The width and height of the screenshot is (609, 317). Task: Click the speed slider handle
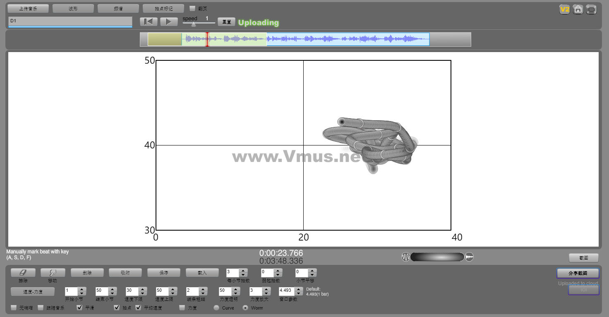pyautogui.click(x=194, y=24)
